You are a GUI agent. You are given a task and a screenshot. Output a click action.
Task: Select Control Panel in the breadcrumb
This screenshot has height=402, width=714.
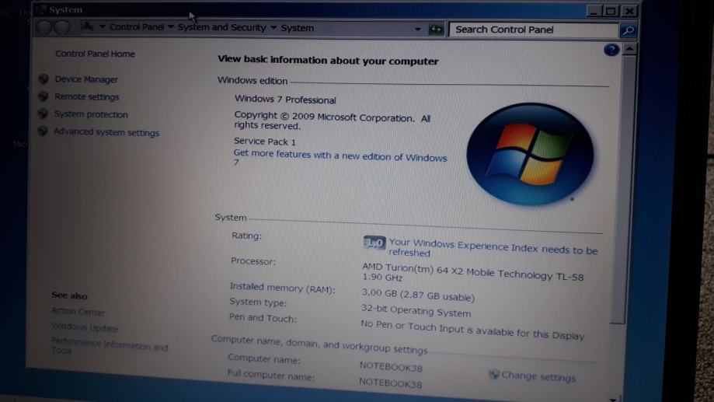[137, 27]
